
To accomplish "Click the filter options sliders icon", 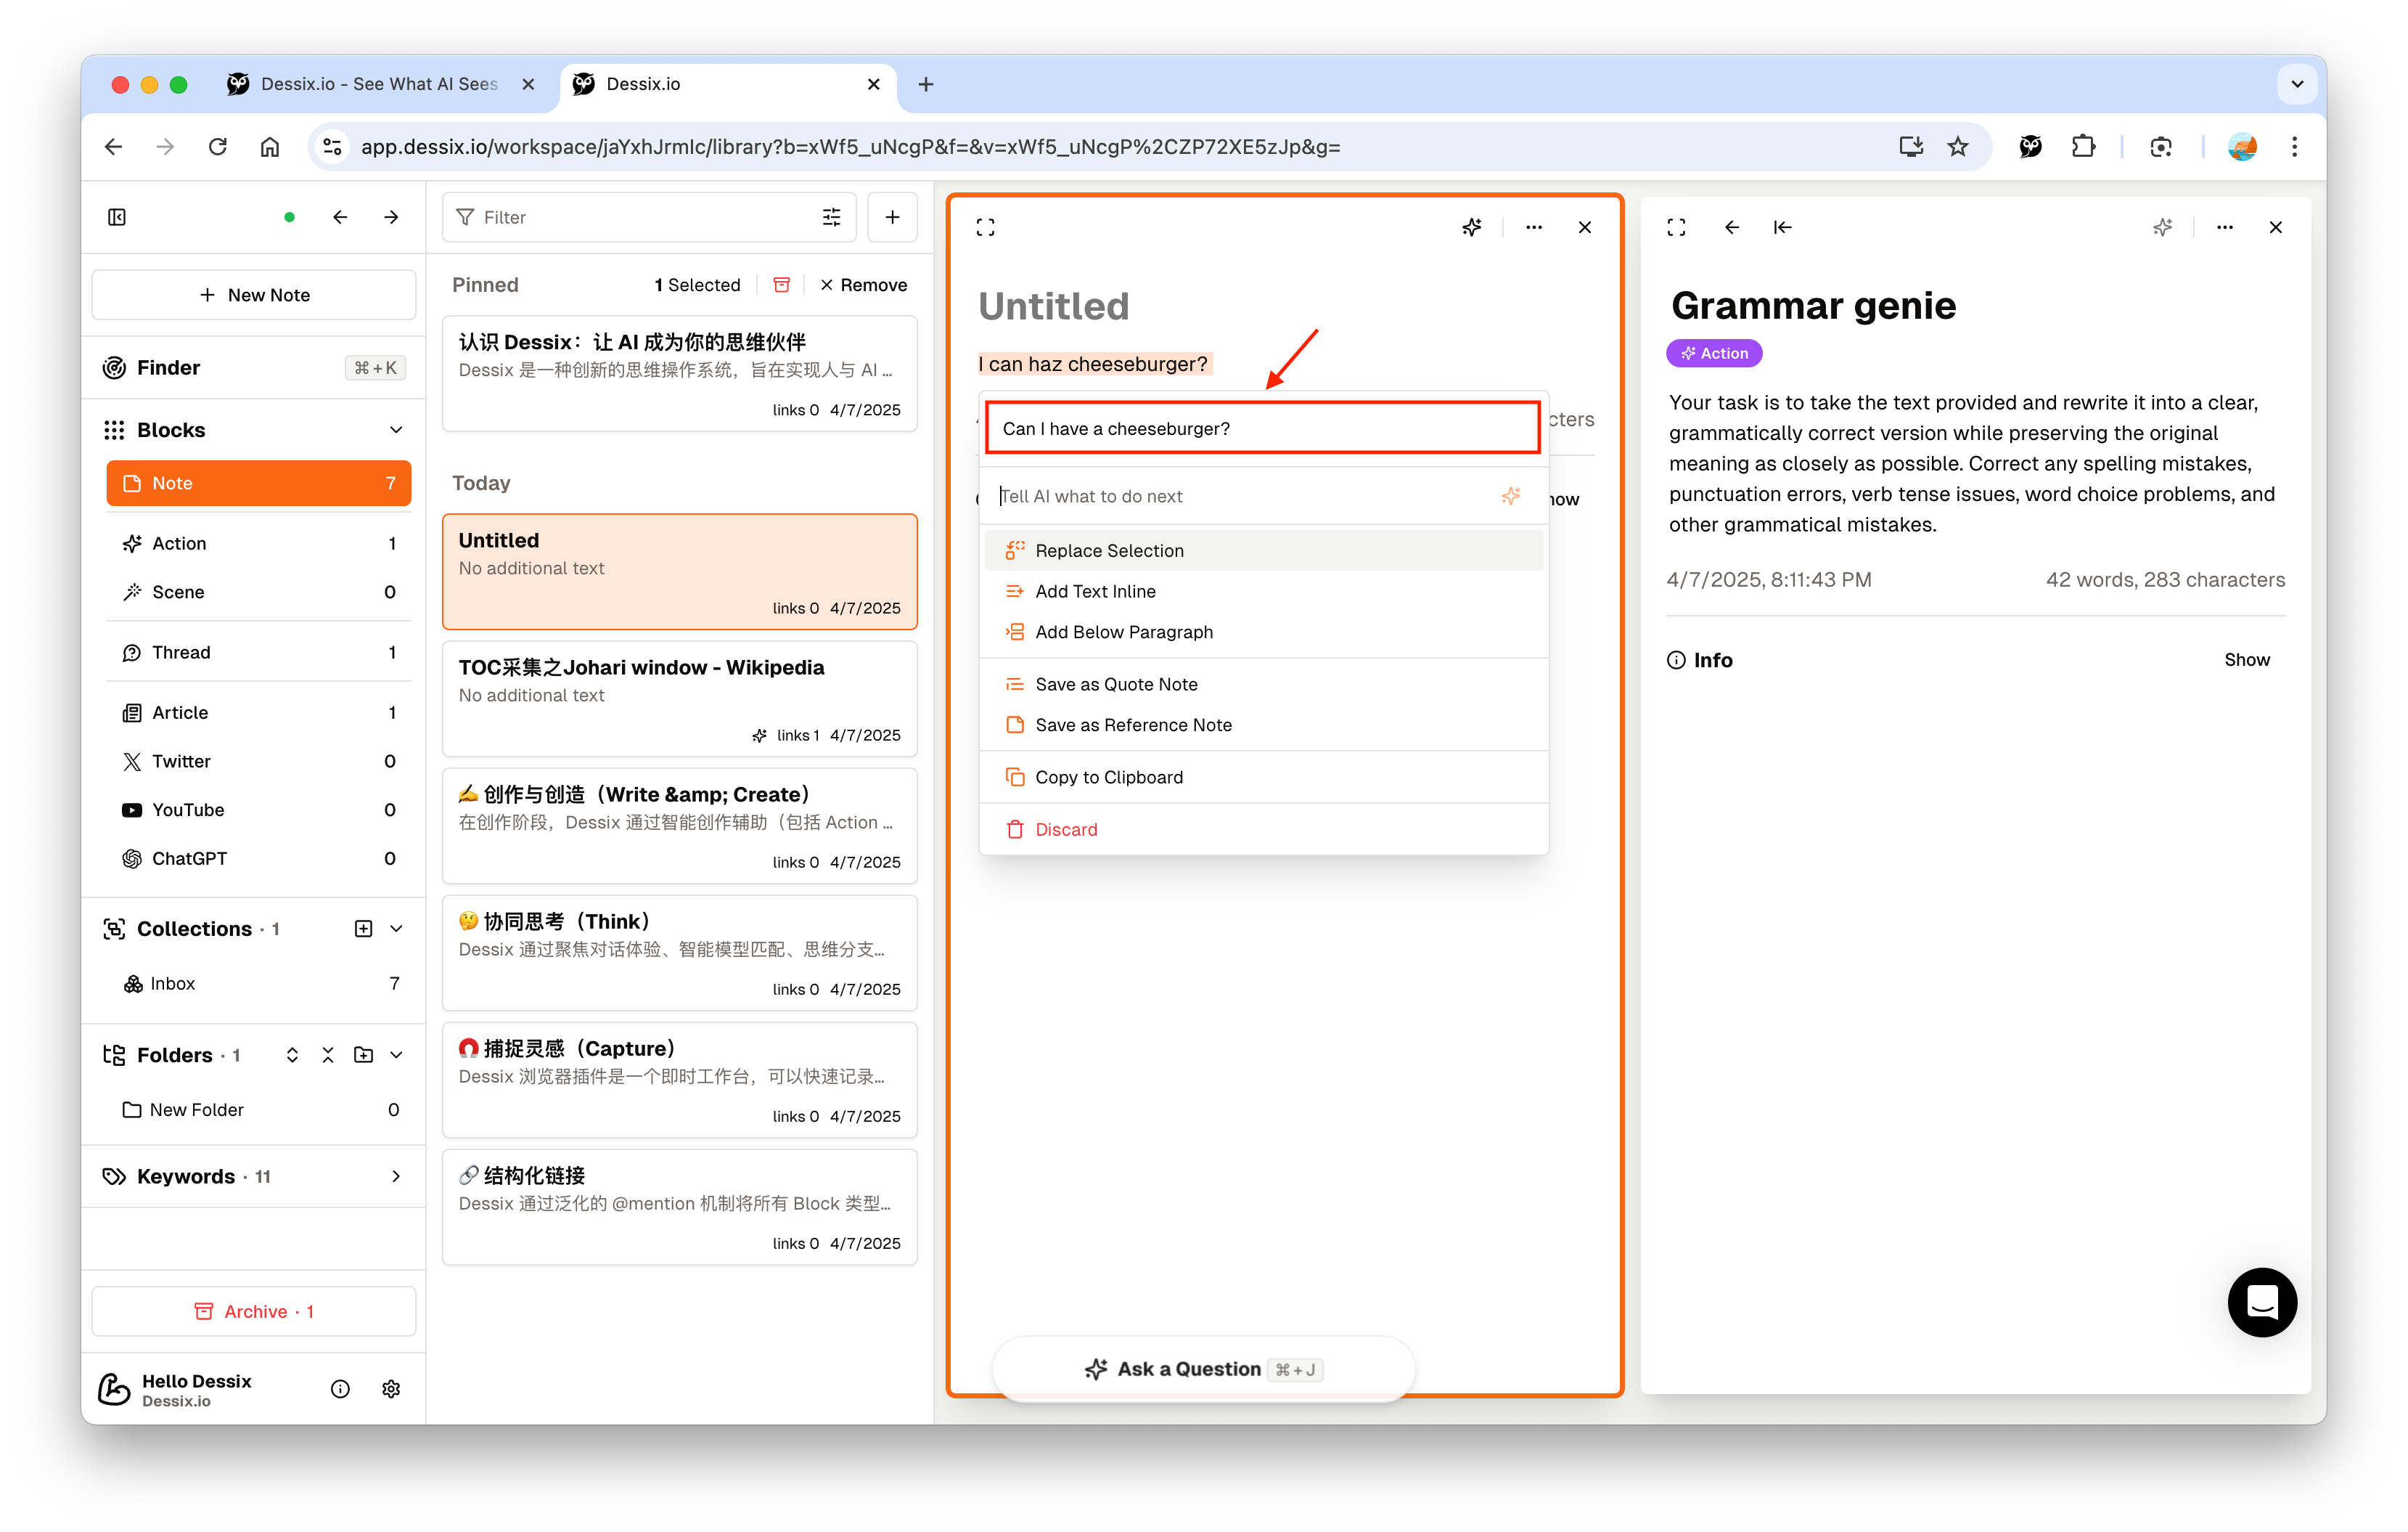I will coord(831,217).
